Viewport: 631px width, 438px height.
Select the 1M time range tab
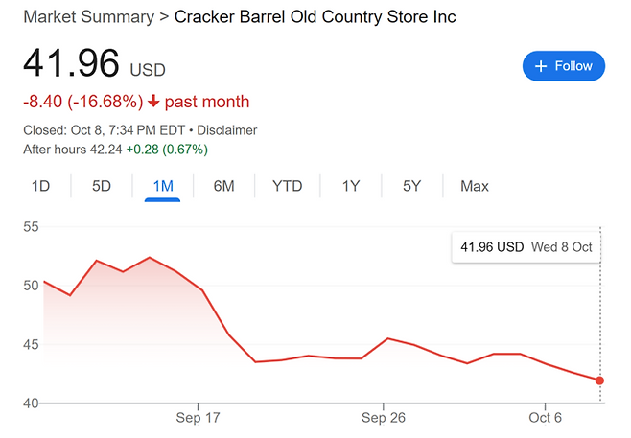163,186
